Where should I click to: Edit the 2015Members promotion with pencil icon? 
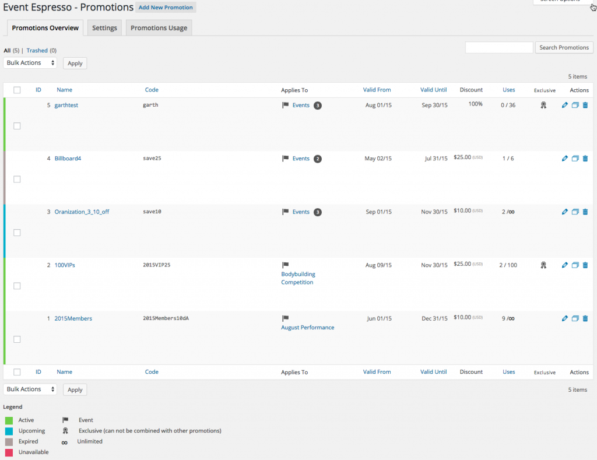pyautogui.click(x=564, y=318)
